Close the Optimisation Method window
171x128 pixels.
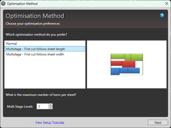click(166, 4)
